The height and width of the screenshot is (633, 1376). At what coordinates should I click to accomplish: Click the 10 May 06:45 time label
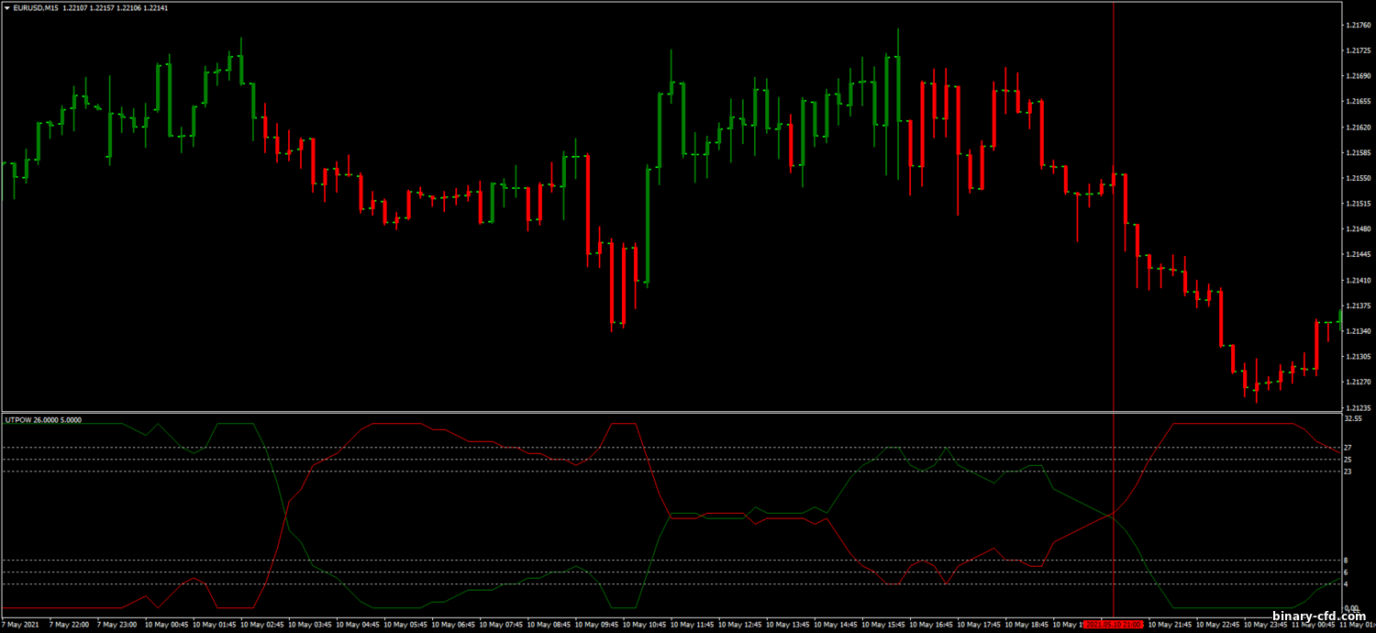(454, 625)
